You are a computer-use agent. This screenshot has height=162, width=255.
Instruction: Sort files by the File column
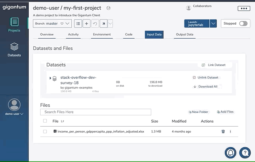click(x=58, y=121)
